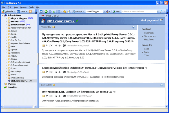Expand the Entertainment folder
The width and height of the screenshot is (169, 113).
tap(6, 25)
